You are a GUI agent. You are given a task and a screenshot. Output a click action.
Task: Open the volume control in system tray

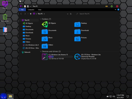[114, 96]
